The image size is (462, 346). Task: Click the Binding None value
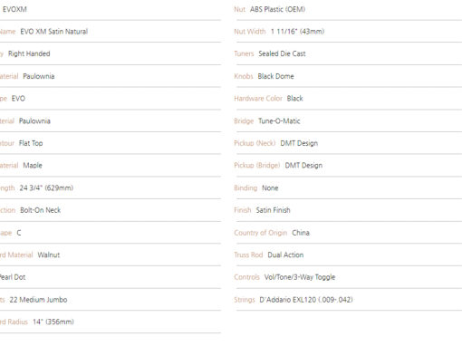270,188
